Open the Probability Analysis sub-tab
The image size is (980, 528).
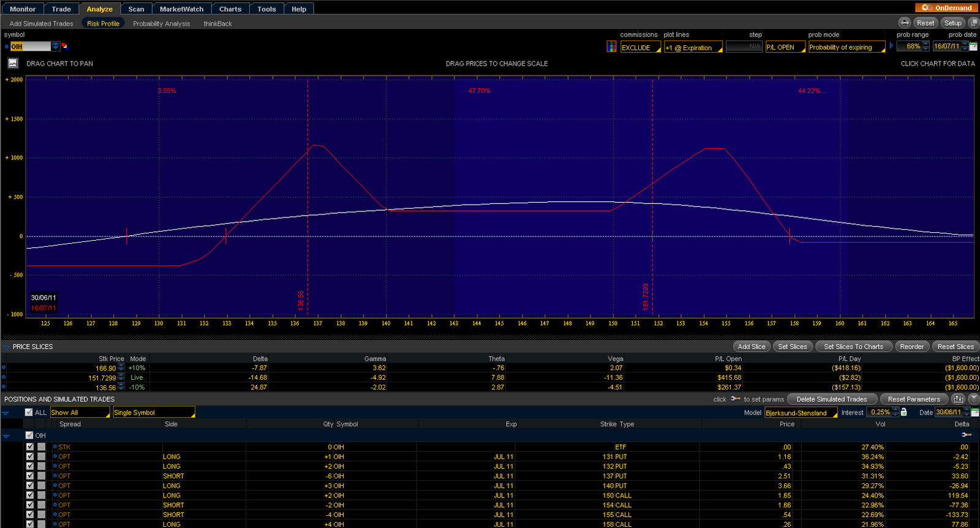162,23
